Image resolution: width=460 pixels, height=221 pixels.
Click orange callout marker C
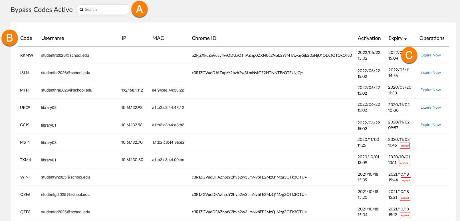click(409, 55)
